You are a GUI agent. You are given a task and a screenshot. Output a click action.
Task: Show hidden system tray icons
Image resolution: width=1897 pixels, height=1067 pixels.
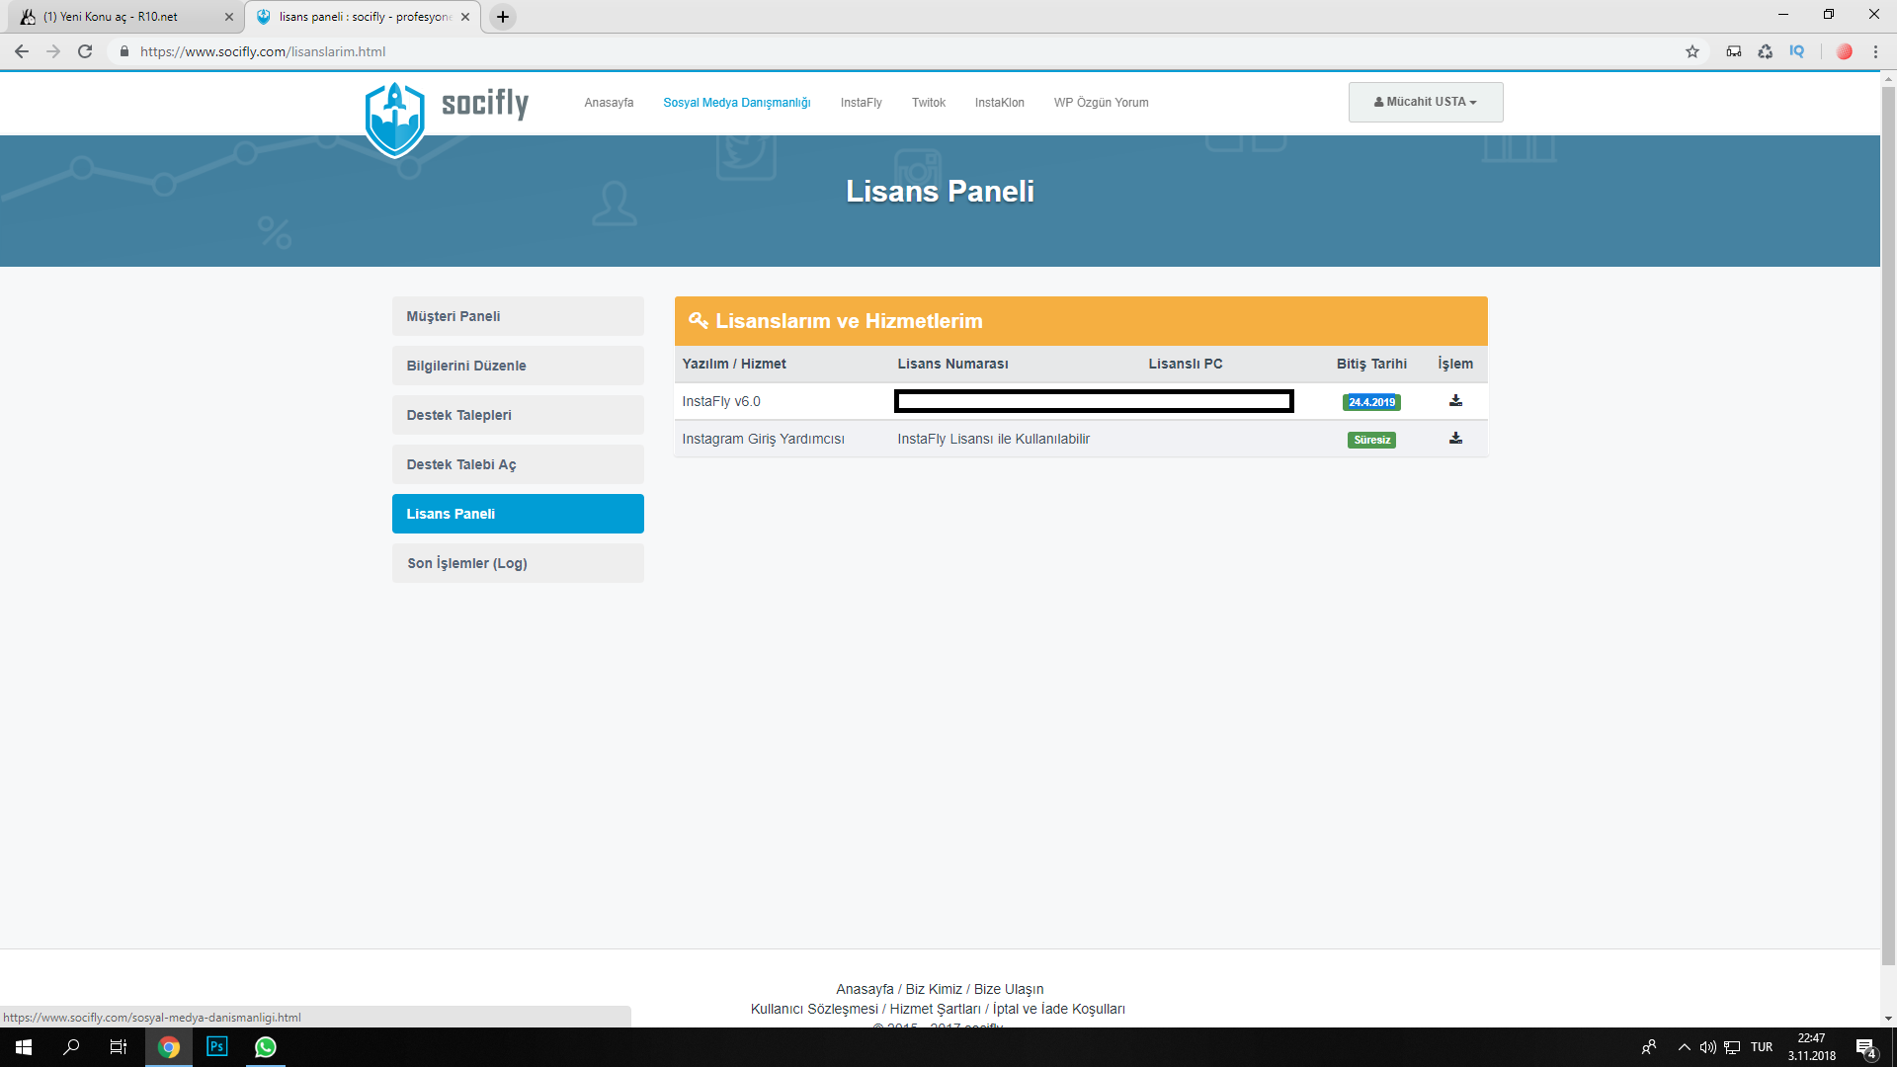pyautogui.click(x=1684, y=1047)
